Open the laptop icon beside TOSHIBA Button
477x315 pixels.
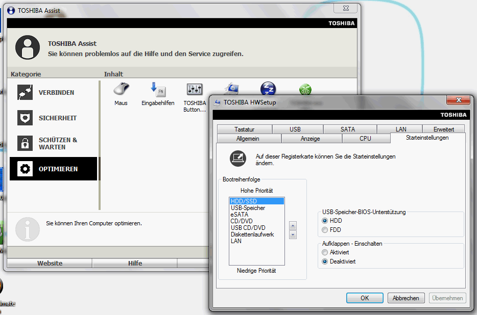pyautogui.click(x=231, y=88)
